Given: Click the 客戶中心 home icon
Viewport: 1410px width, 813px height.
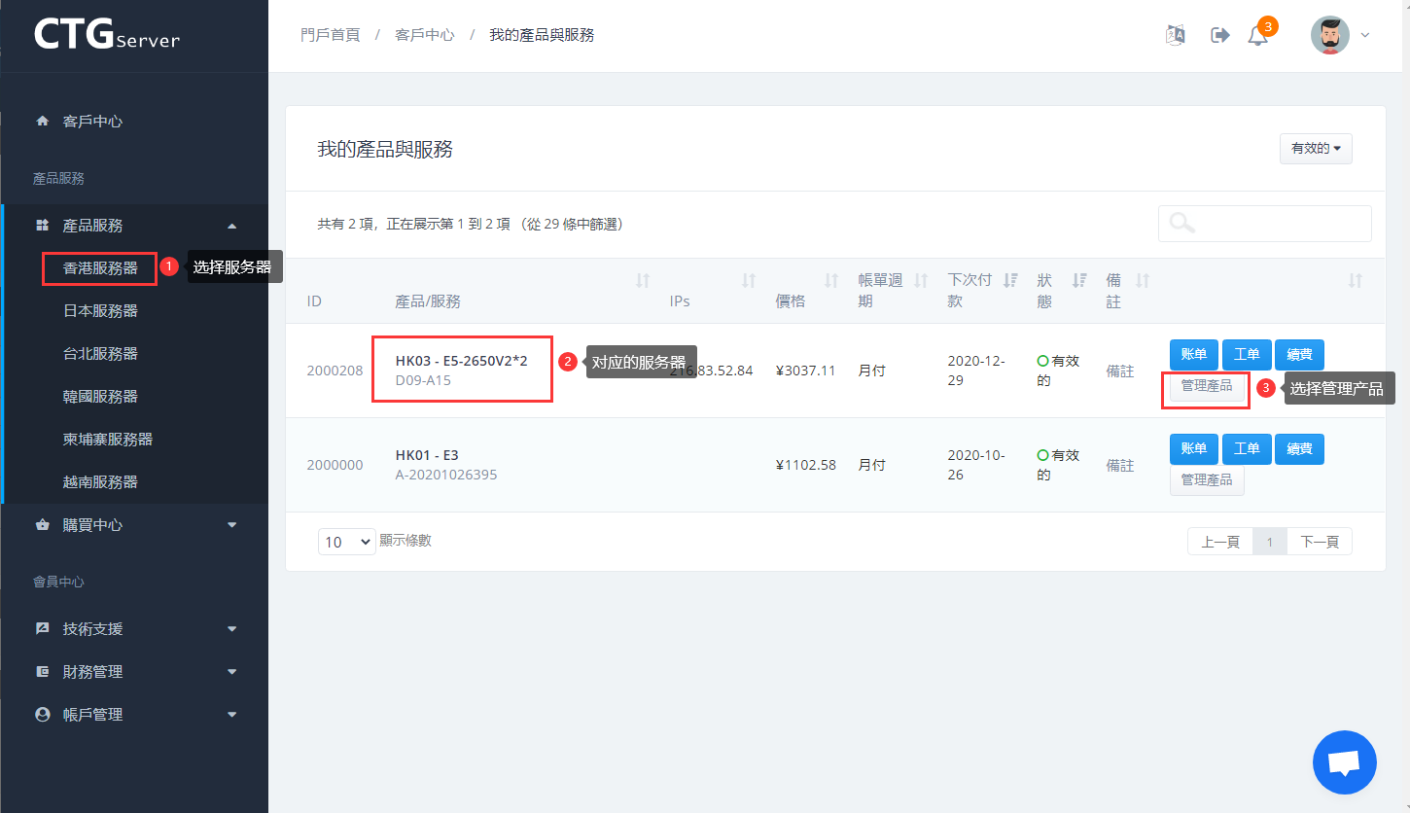Looking at the screenshot, I should pyautogui.click(x=42, y=122).
